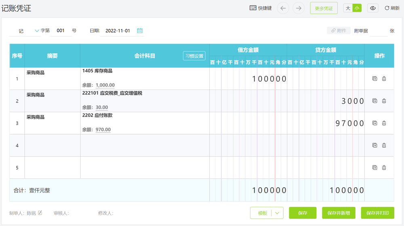404x226 pixels.
Task: Toggle the eye preview icon
Action: pyautogui.click(x=373, y=8)
